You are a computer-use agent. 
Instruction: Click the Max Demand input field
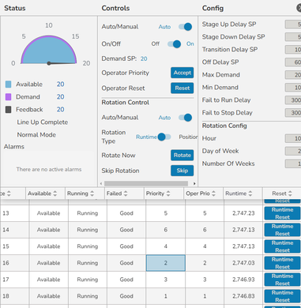(293, 75)
